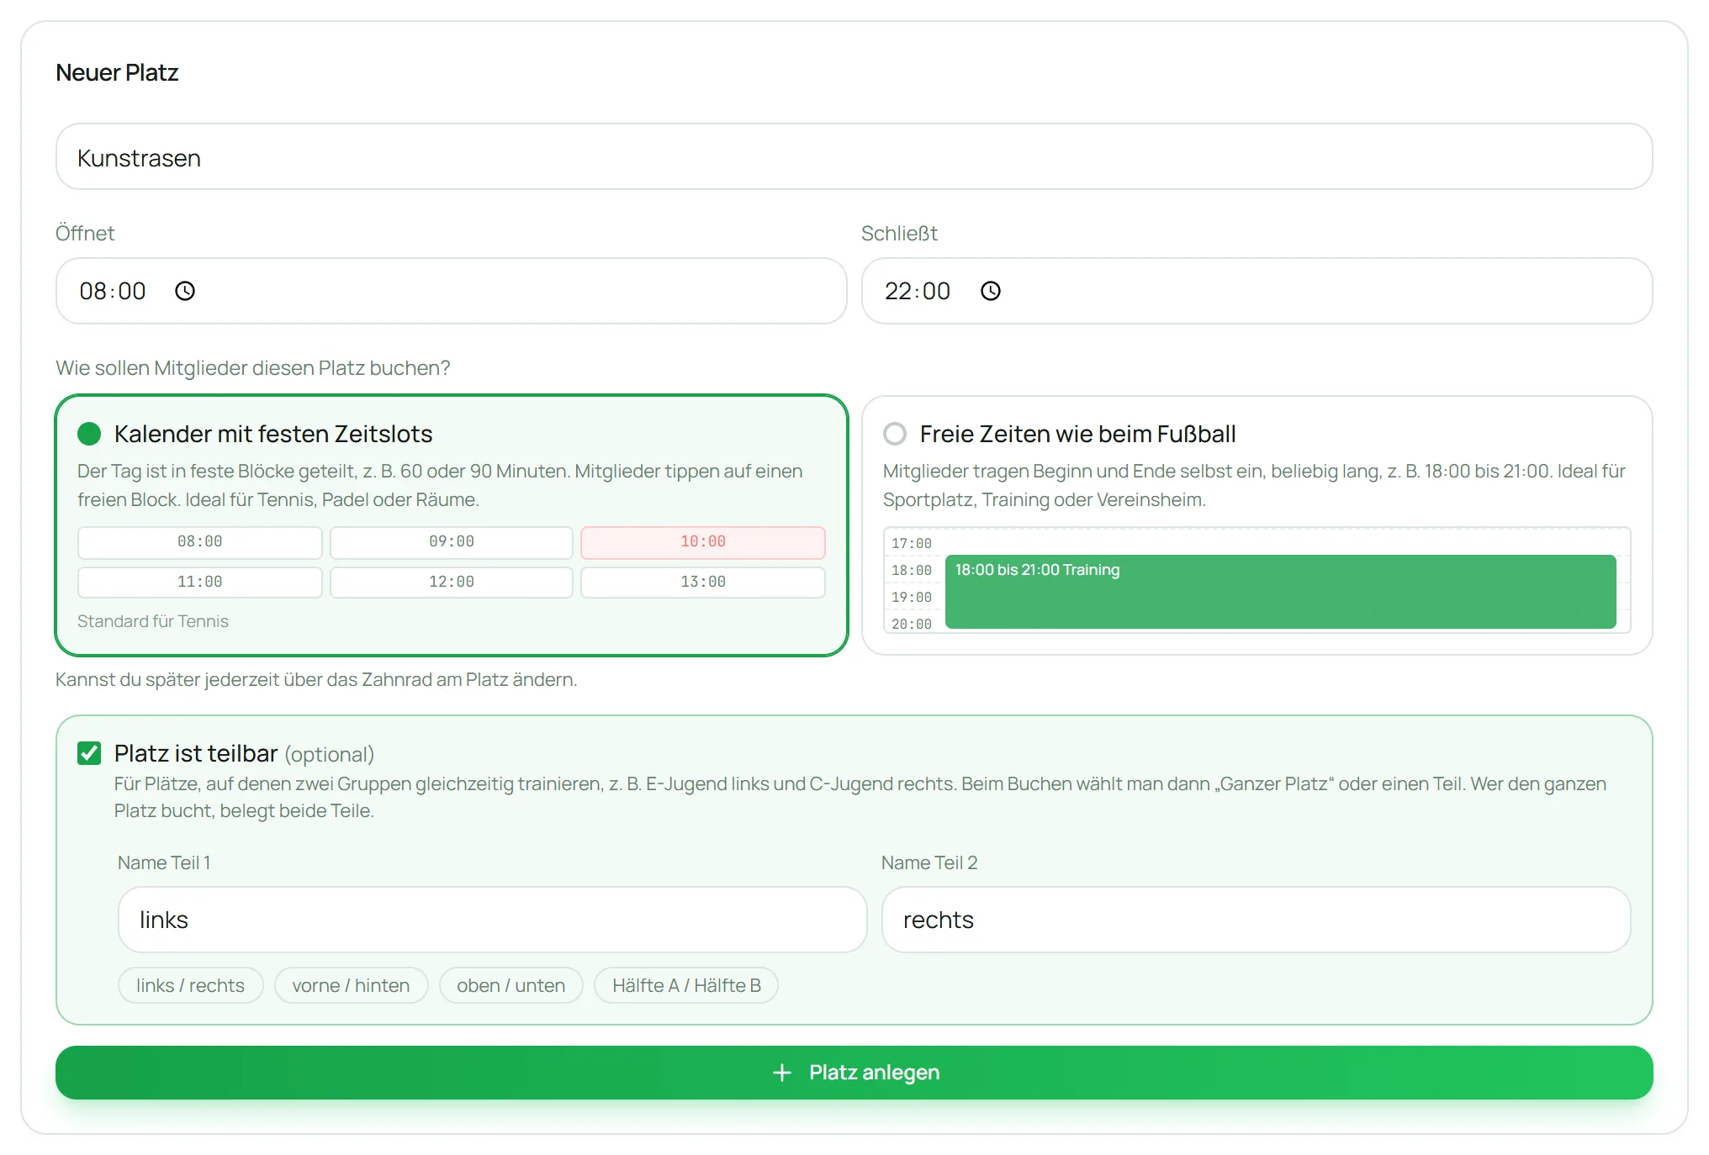Choose the oben / unten preset chip
This screenshot has width=1709, height=1155.
coord(511,985)
